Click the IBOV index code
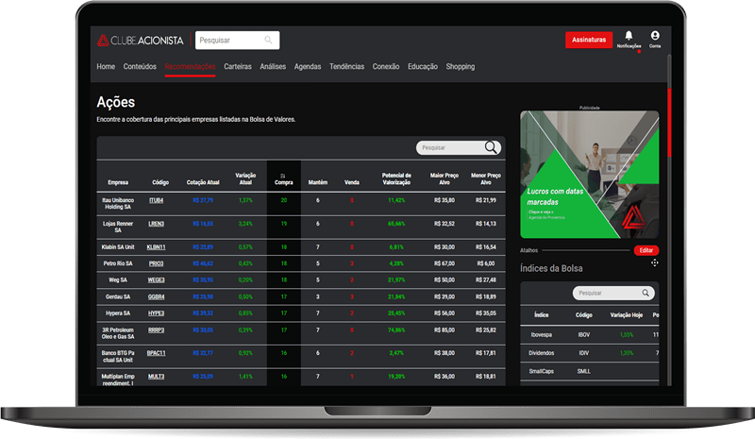 pos(583,334)
